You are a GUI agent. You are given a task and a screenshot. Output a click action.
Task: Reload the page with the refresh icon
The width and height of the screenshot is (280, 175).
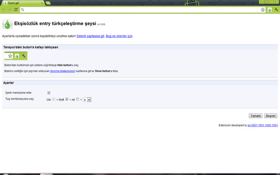tap(16, 9)
